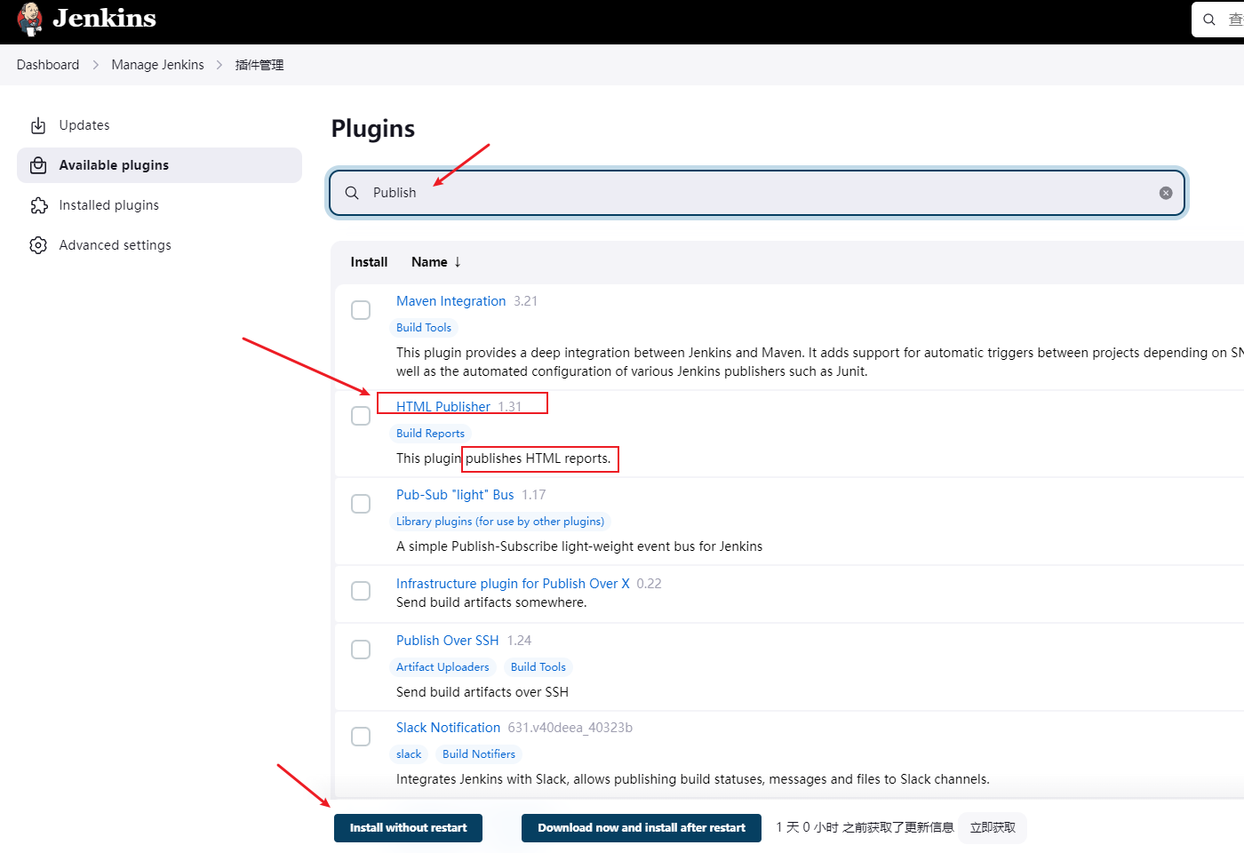Click Publish Over SSH version 1.24 text
Screen dimensions: 1244x853
pos(519,641)
